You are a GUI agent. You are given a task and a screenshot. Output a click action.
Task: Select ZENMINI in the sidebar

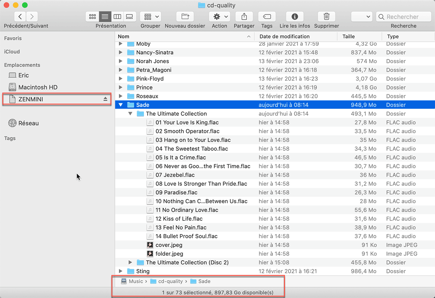(31, 99)
